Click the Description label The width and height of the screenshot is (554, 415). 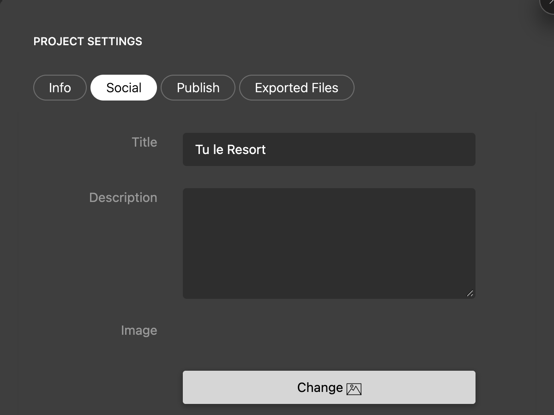tap(123, 197)
